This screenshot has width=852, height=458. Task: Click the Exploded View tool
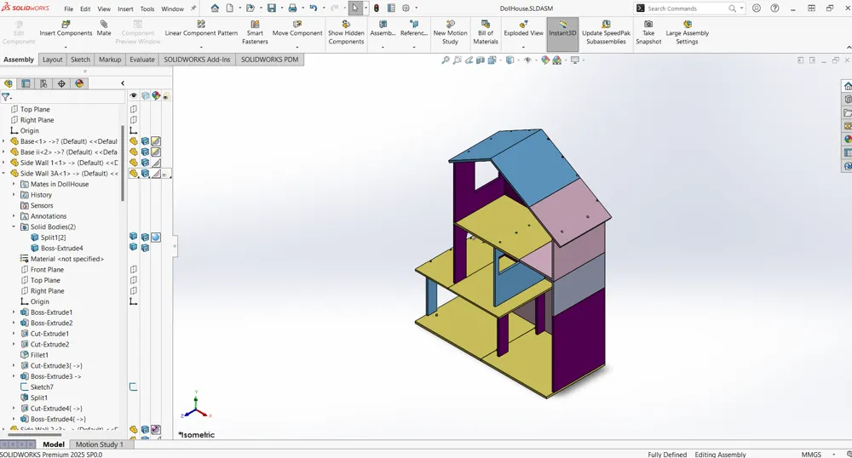click(x=523, y=29)
